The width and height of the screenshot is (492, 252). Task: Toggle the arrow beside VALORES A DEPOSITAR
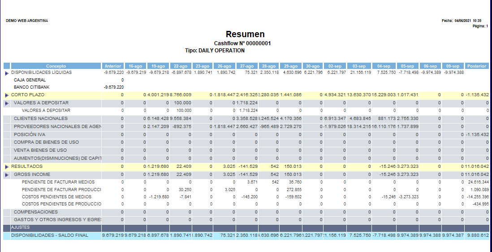[x=7, y=103]
